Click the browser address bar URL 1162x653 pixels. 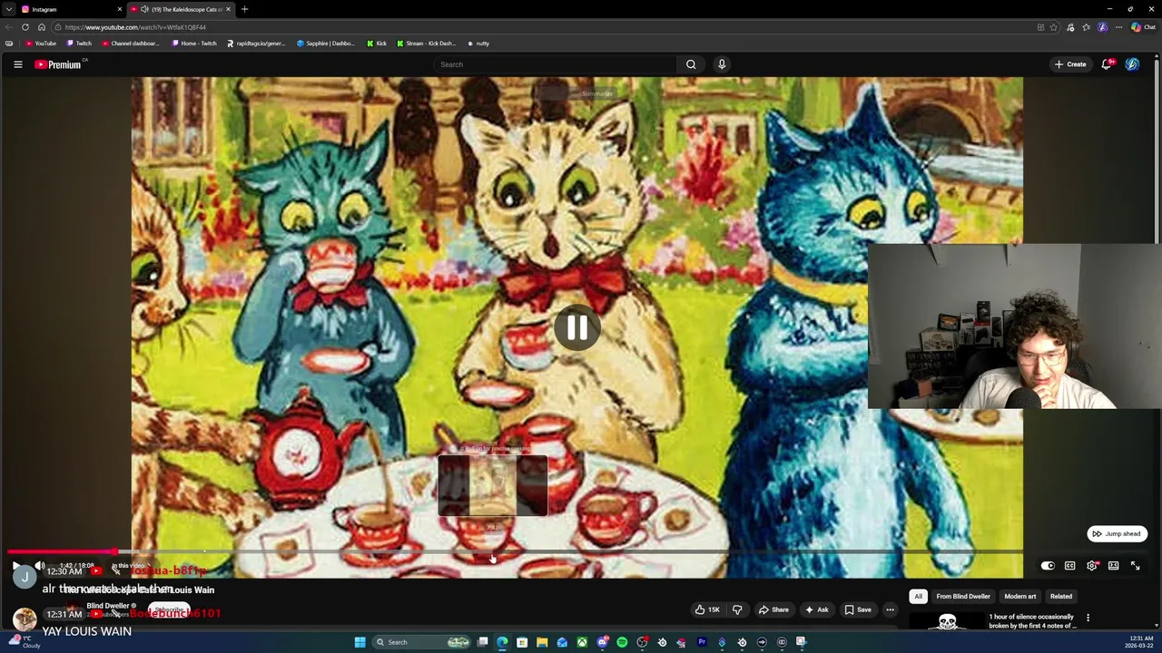[135, 27]
